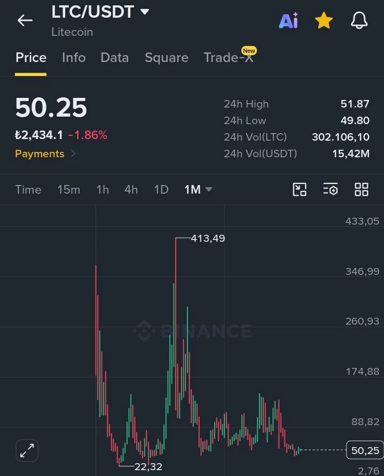Select the 1h chart interval
The height and width of the screenshot is (476, 384).
pos(103,190)
